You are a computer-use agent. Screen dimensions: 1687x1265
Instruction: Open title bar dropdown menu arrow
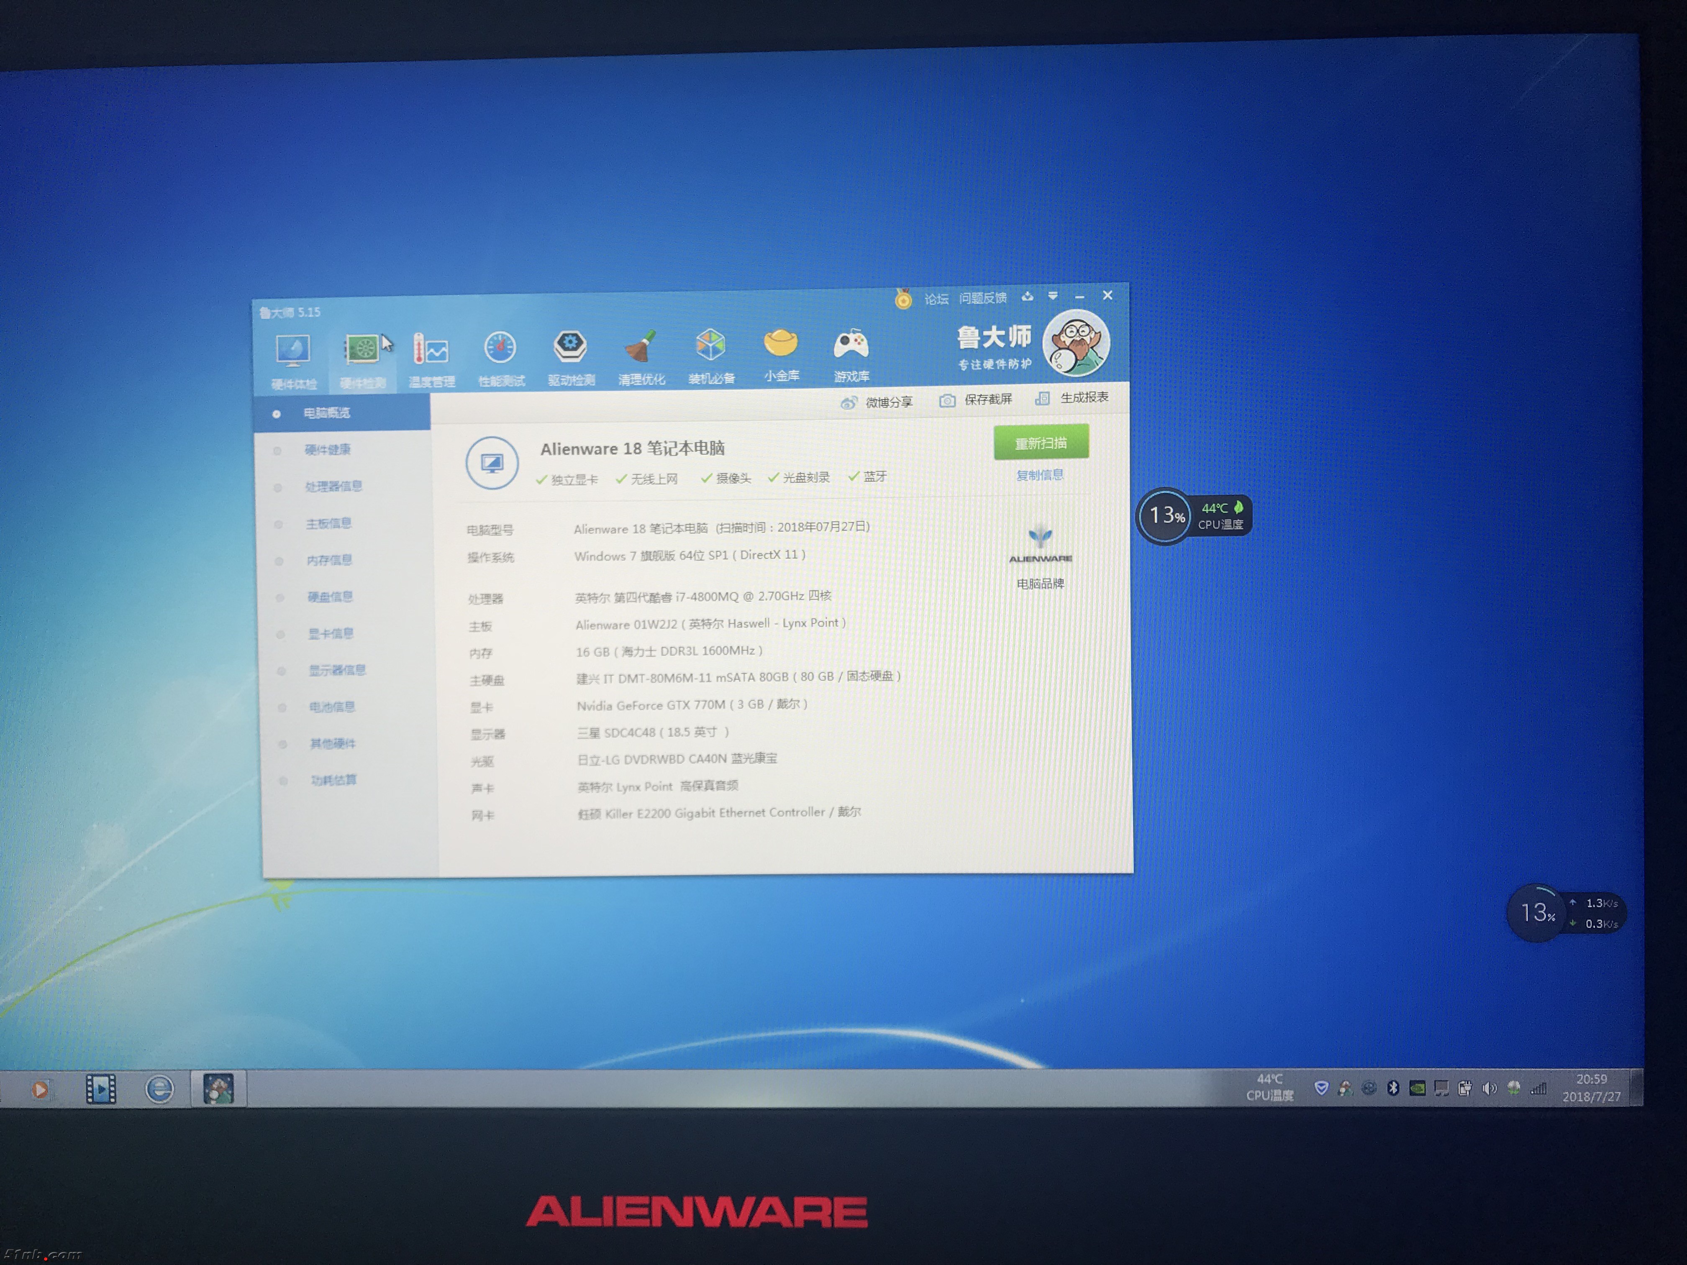point(1052,297)
